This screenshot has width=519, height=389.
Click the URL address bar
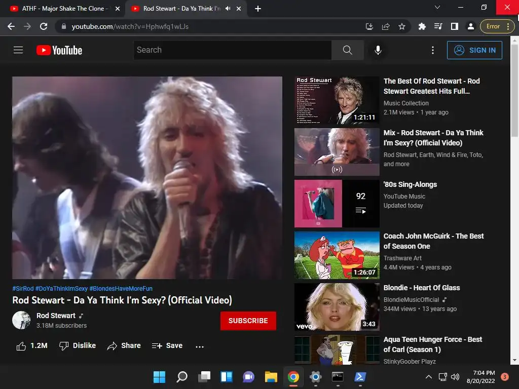pos(212,26)
